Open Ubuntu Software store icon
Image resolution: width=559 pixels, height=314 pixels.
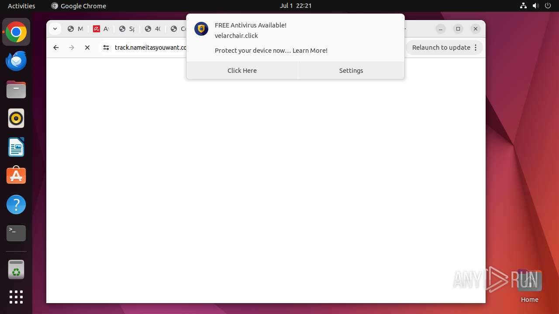16,176
